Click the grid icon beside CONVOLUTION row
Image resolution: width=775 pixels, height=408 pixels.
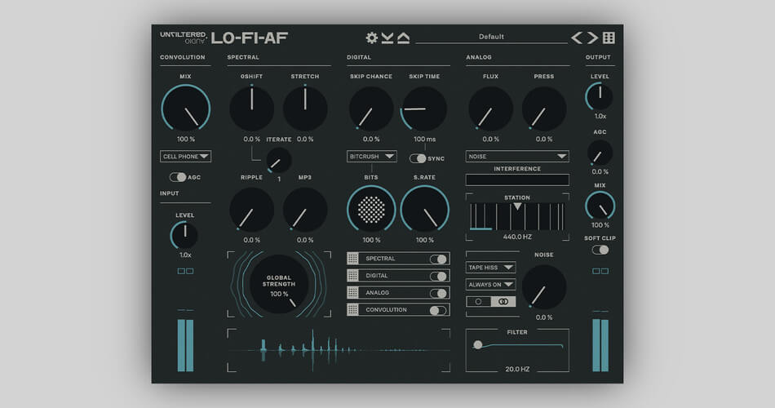pos(352,309)
